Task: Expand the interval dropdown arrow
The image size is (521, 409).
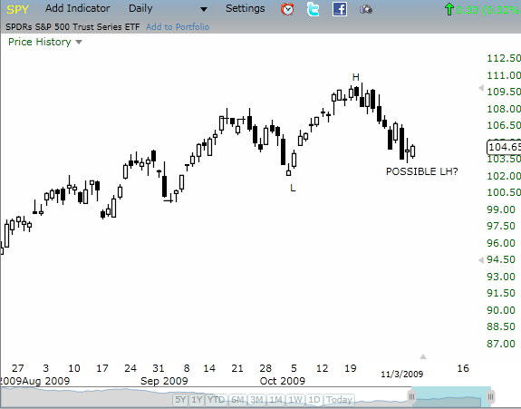Action: (204, 9)
